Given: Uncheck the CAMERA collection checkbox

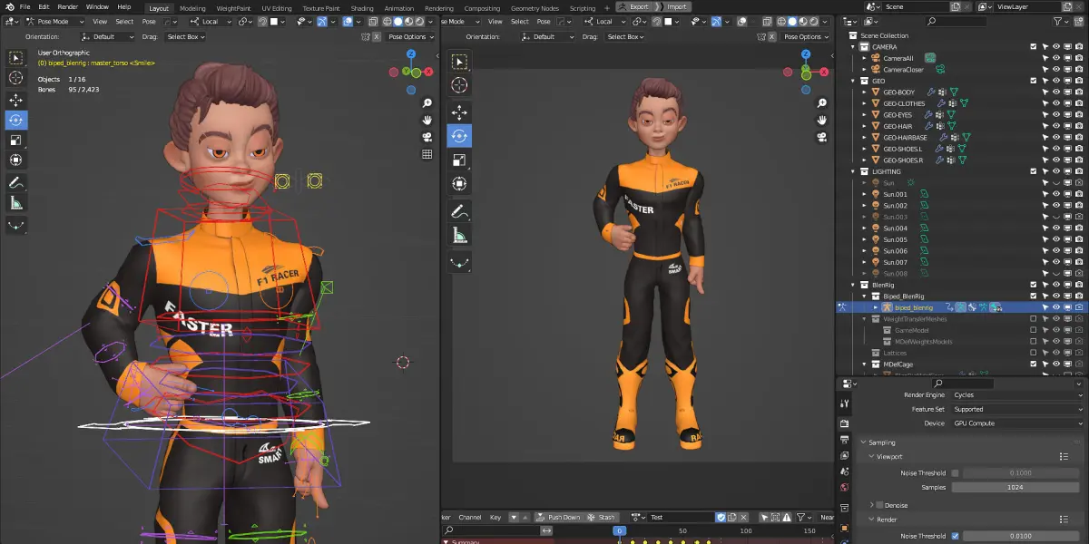Looking at the screenshot, I should 1034,46.
